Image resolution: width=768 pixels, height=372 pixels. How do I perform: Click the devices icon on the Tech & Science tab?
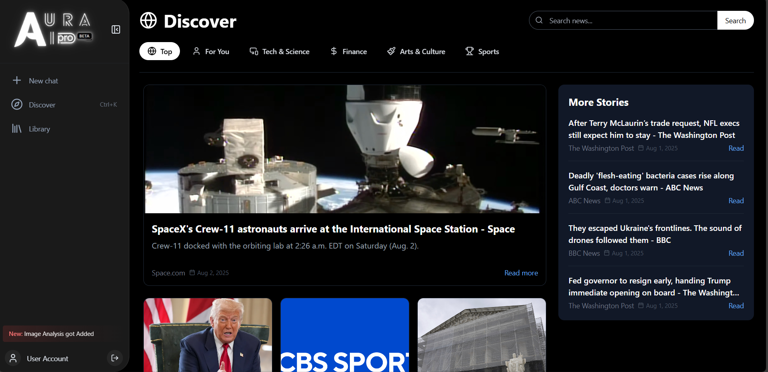tap(254, 51)
